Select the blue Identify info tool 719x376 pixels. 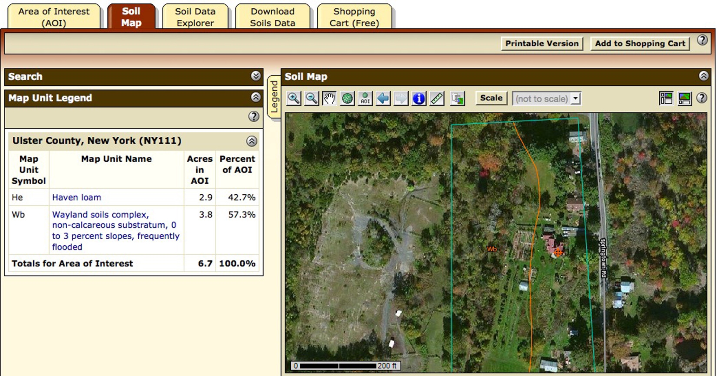419,98
